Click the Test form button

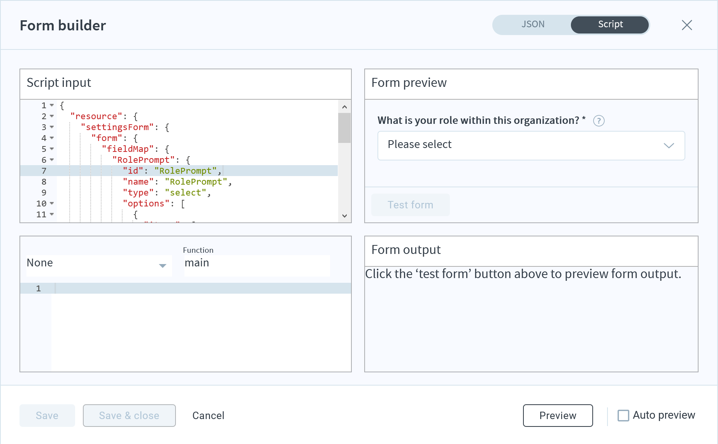coord(411,205)
